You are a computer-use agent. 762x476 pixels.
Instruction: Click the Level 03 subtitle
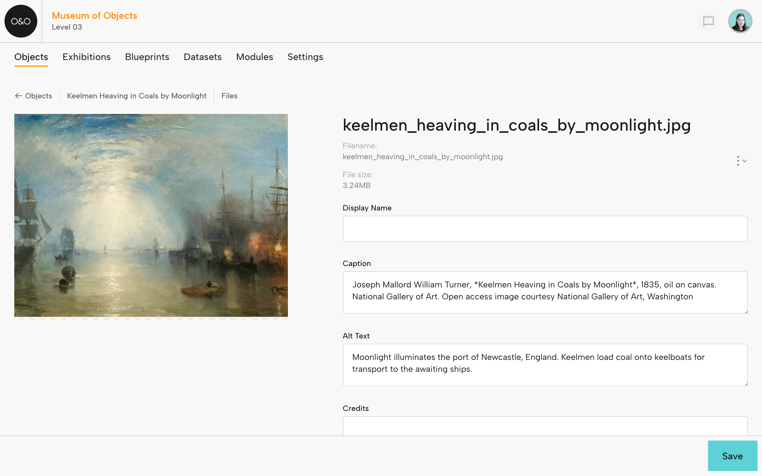pos(67,27)
